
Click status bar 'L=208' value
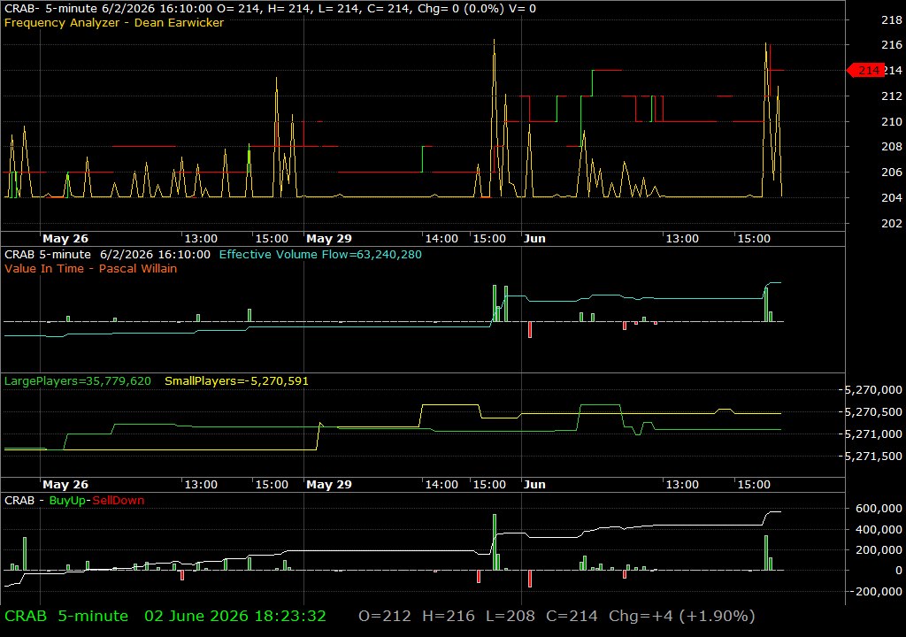511,616
